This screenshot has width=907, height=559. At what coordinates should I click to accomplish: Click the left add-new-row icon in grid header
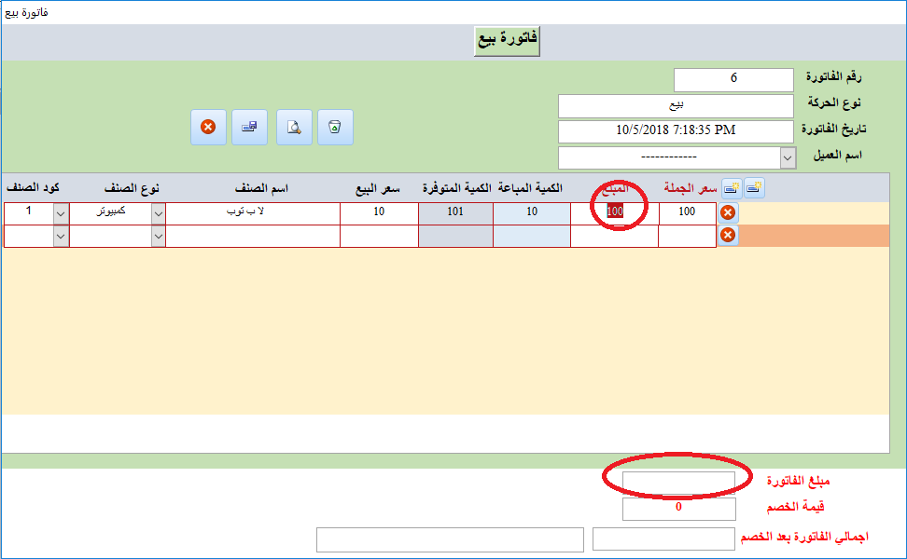pyautogui.click(x=732, y=188)
